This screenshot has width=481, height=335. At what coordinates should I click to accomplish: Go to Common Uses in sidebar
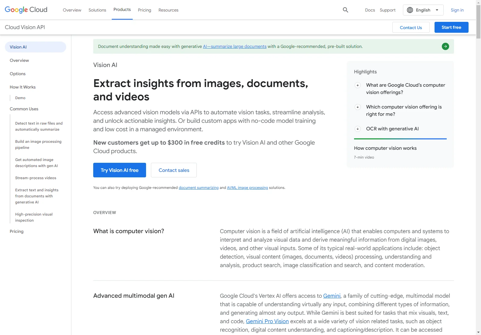(24, 109)
